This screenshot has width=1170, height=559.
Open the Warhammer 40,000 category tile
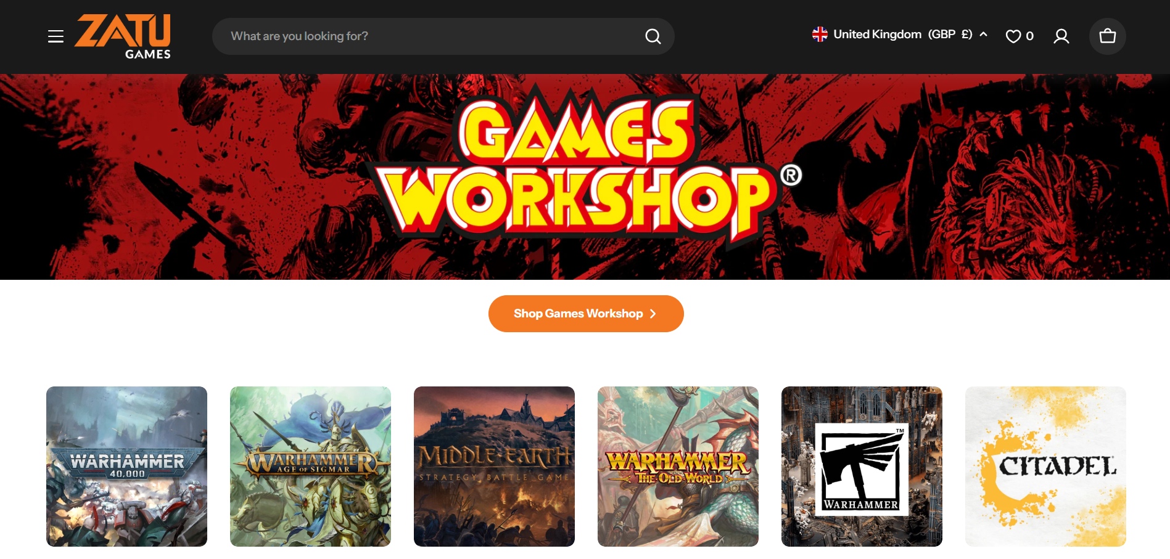point(126,467)
